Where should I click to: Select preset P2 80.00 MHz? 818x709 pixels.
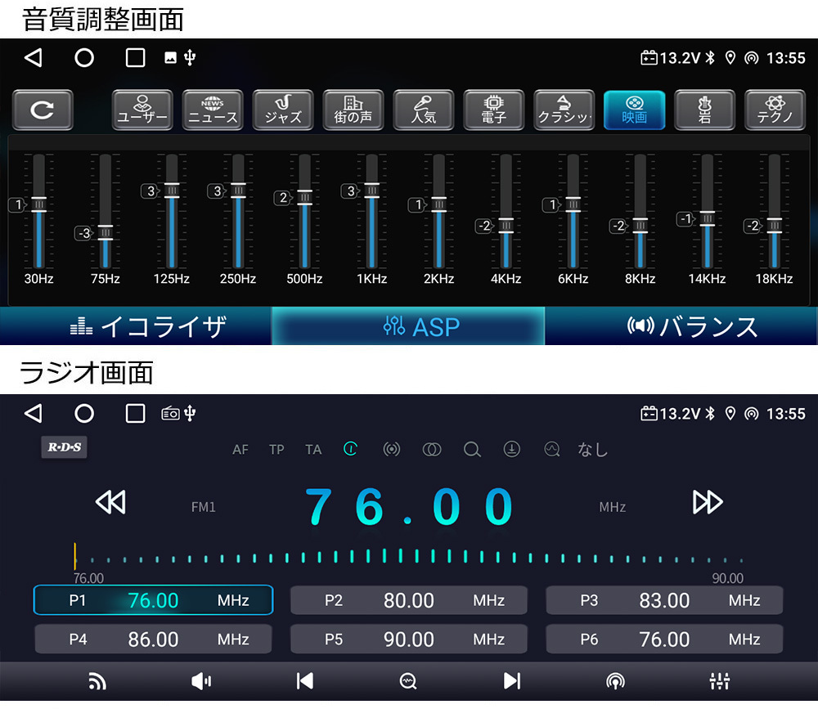(x=408, y=600)
